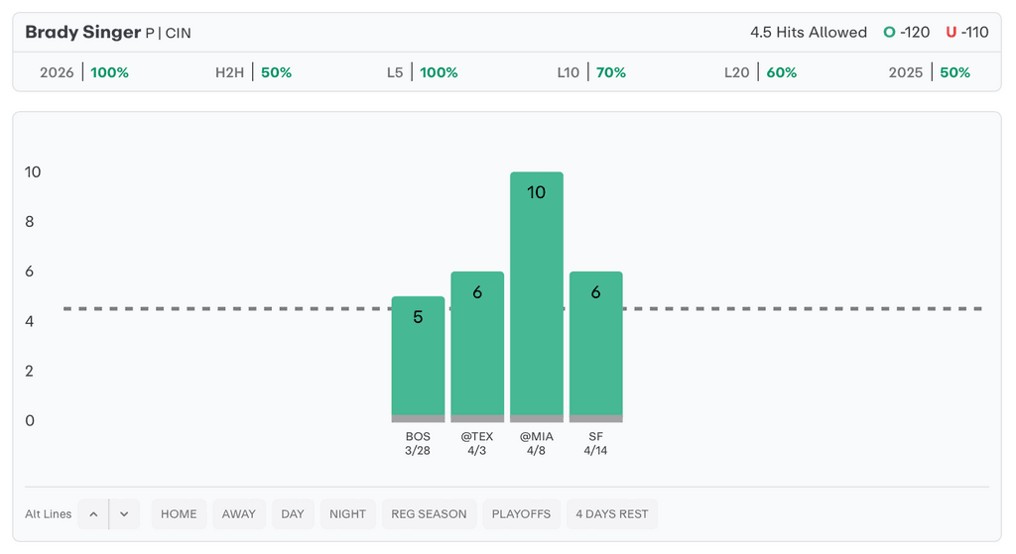Pick the Under -110 odds

point(966,33)
